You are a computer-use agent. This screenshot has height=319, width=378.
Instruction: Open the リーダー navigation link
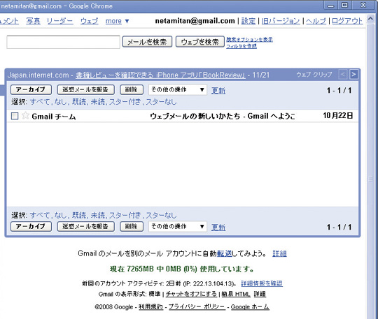pos(60,21)
